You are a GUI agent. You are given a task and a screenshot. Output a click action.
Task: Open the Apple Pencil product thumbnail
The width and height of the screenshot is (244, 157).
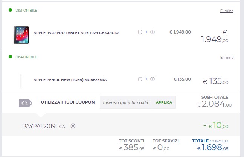[21, 82]
